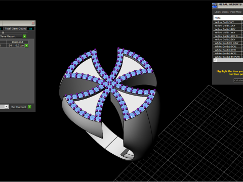Image resolution: width=243 pixels, height=182 pixels.
Task: Click the green arrow beside 0.31tw diamond row
Action: 26,45
